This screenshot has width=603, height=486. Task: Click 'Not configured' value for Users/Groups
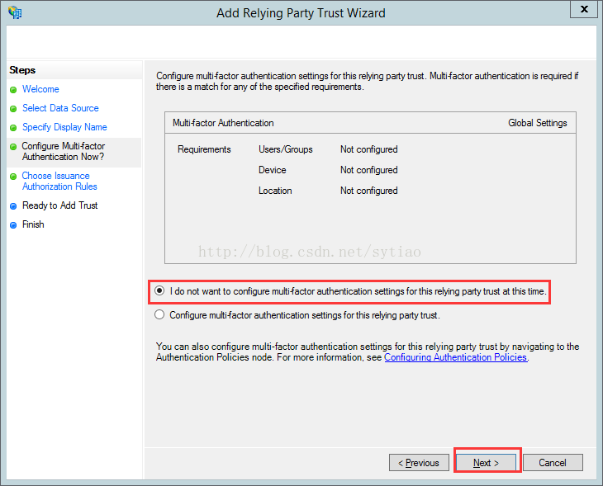[368, 149]
